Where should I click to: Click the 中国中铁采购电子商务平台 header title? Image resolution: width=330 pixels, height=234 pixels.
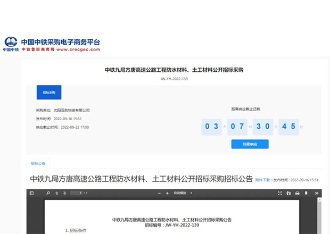click(x=60, y=42)
